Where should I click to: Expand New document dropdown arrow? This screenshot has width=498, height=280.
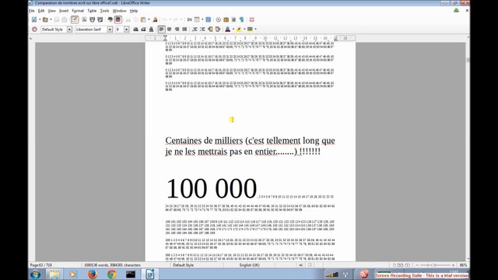(40, 19)
